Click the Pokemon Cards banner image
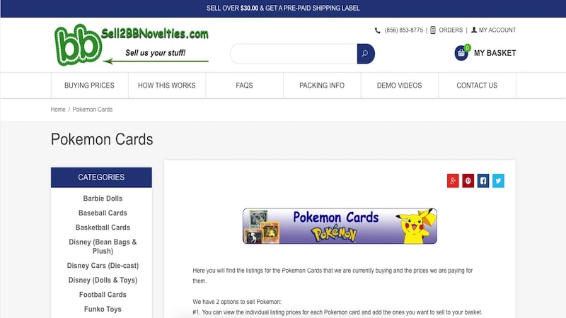566x318 pixels. (340, 226)
